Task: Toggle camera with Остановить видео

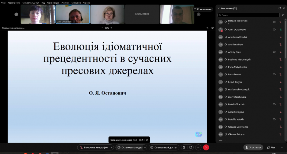Action: coord(130,147)
